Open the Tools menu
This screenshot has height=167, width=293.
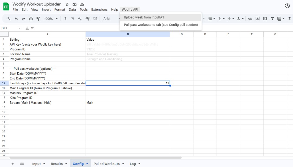(x=84, y=9)
